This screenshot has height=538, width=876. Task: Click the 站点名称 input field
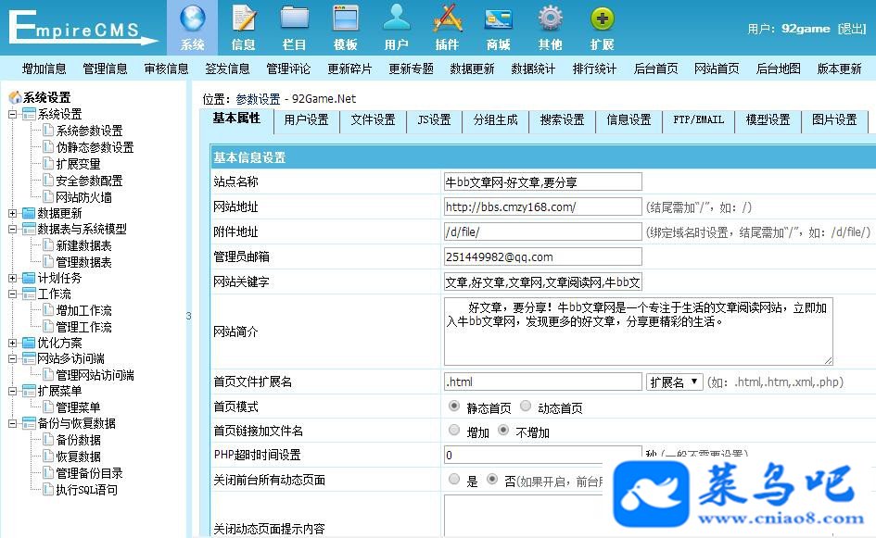click(x=543, y=181)
